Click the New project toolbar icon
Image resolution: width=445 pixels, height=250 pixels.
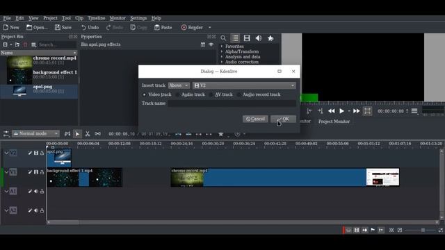pos(11,28)
